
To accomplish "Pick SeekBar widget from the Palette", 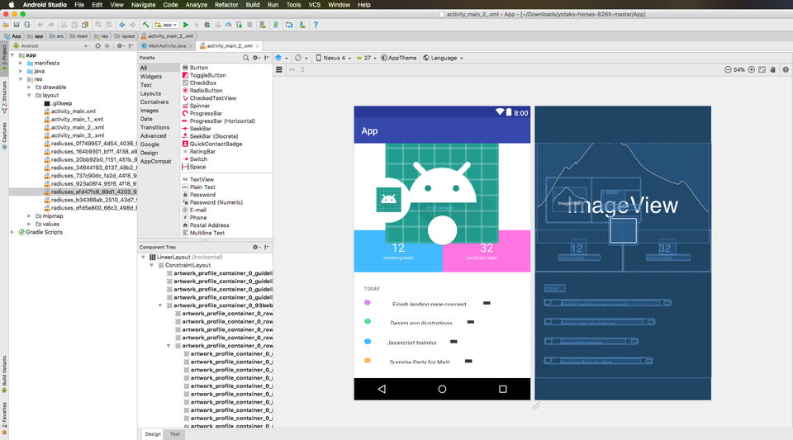I will tap(200, 129).
